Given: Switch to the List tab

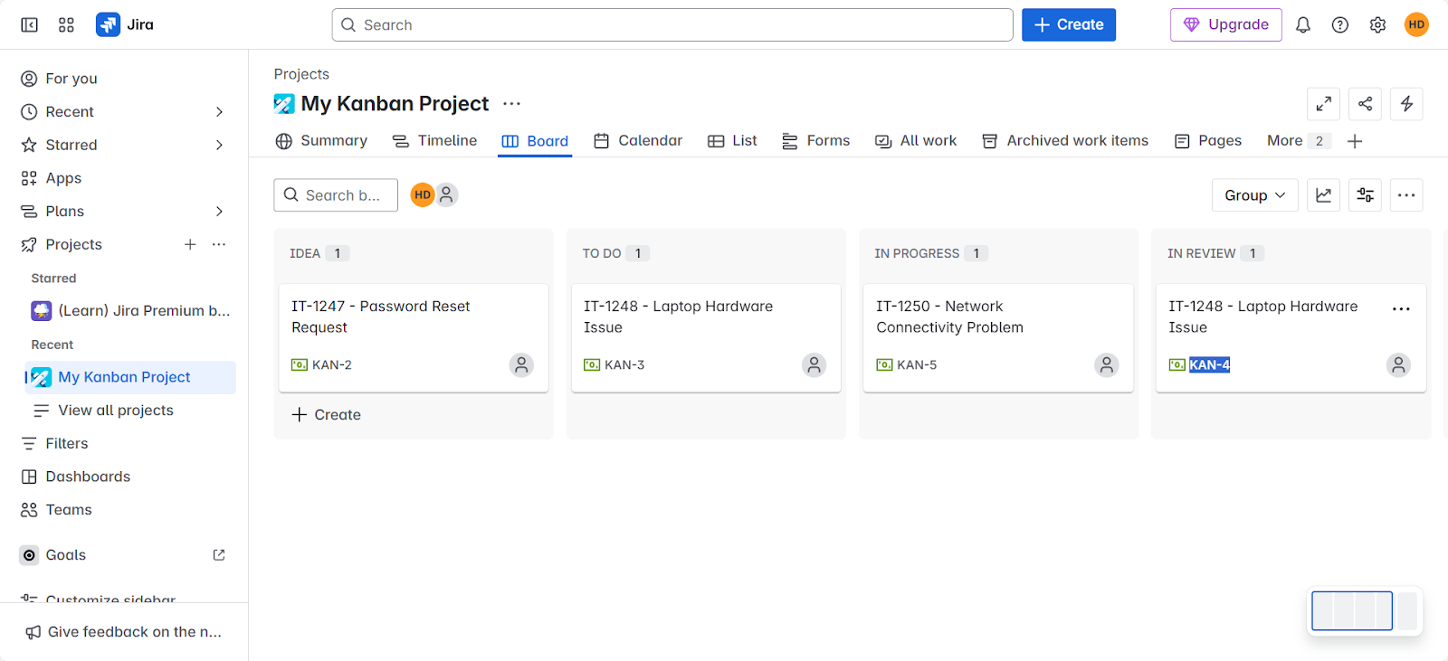Looking at the screenshot, I should (x=732, y=141).
